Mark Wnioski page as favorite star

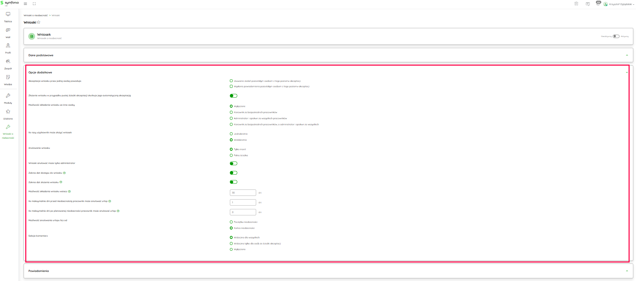coord(39,22)
